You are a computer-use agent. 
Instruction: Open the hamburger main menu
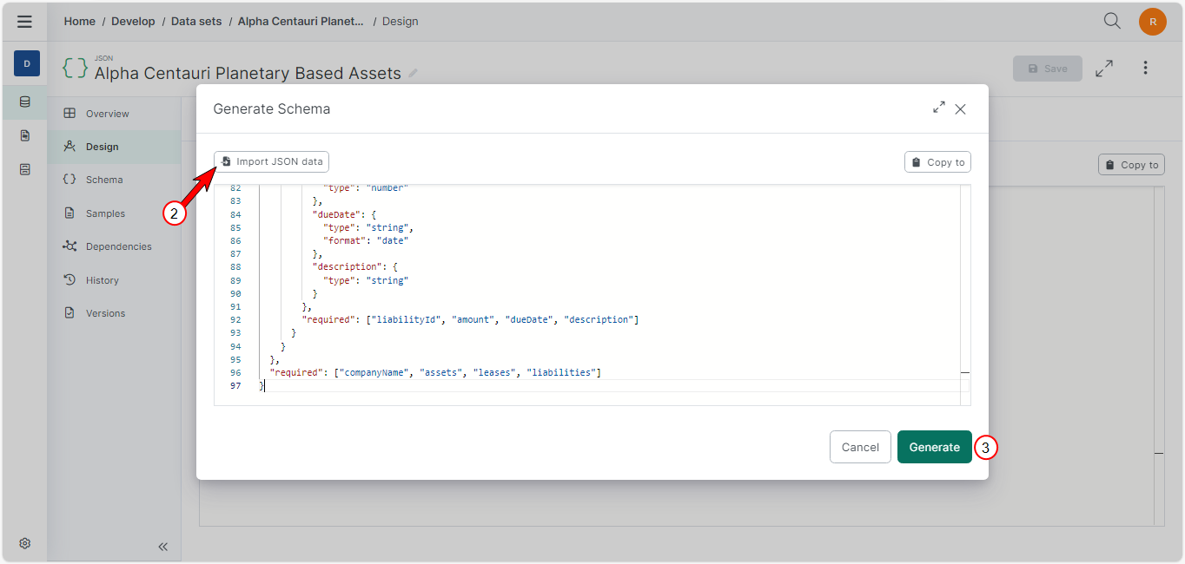[x=24, y=22]
